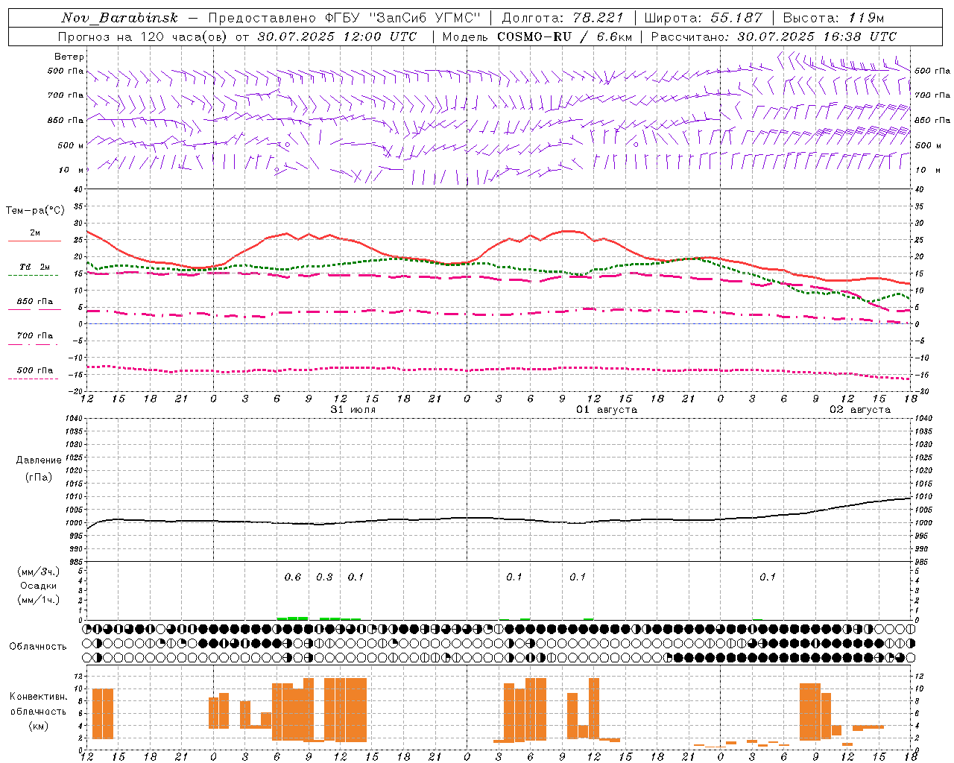Viewport: 954px width, 763px height.
Task: Click the longitude value Долгота: 78.221
Action: pyautogui.click(x=562, y=18)
